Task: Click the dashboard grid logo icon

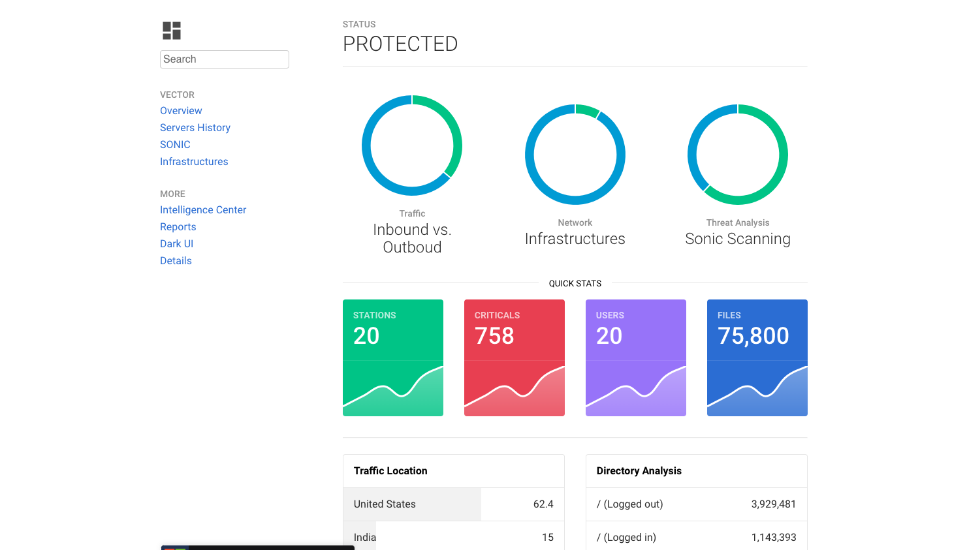Action: (171, 29)
